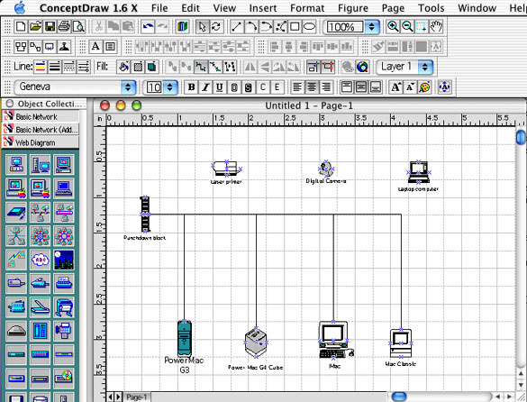Click the vertical scrollbar thumb
The height and width of the screenshot is (402, 527).
521,137
